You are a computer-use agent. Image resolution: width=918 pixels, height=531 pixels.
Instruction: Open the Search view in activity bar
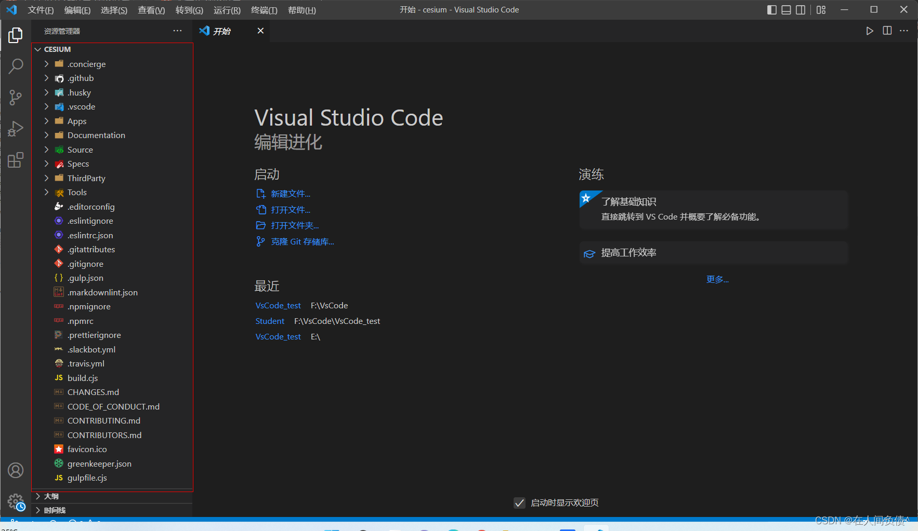pos(16,66)
